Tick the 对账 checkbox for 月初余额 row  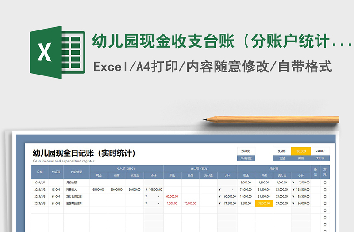325,183
